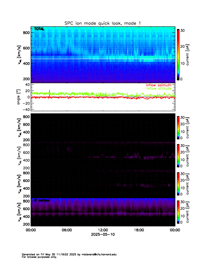The height and width of the screenshot is (266, 206).
Task: Click the 'D sensor' label in the bottom panel
Action: pos(42,201)
